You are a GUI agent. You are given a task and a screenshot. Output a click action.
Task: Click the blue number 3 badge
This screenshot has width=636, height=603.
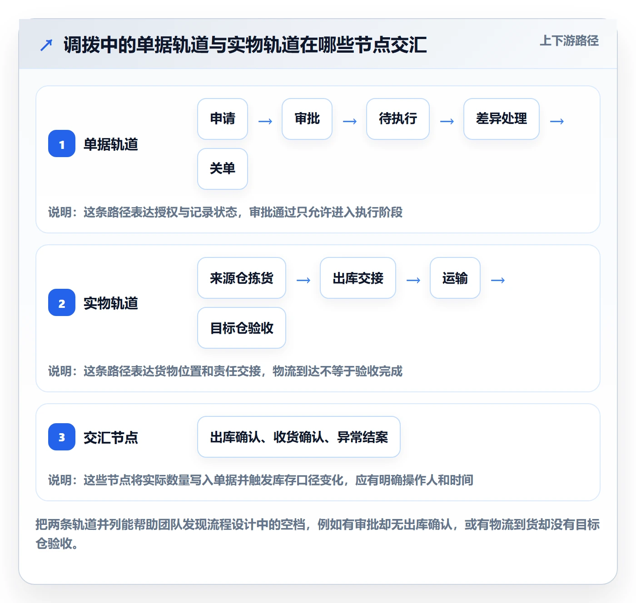pos(62,437)
